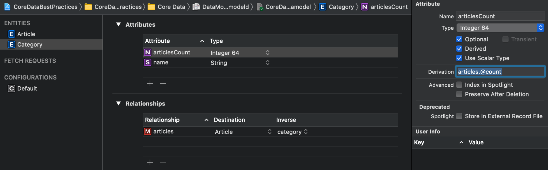548x170 pixels.
Task: Add a new relationship with plus button
Action: pos(150,162)
